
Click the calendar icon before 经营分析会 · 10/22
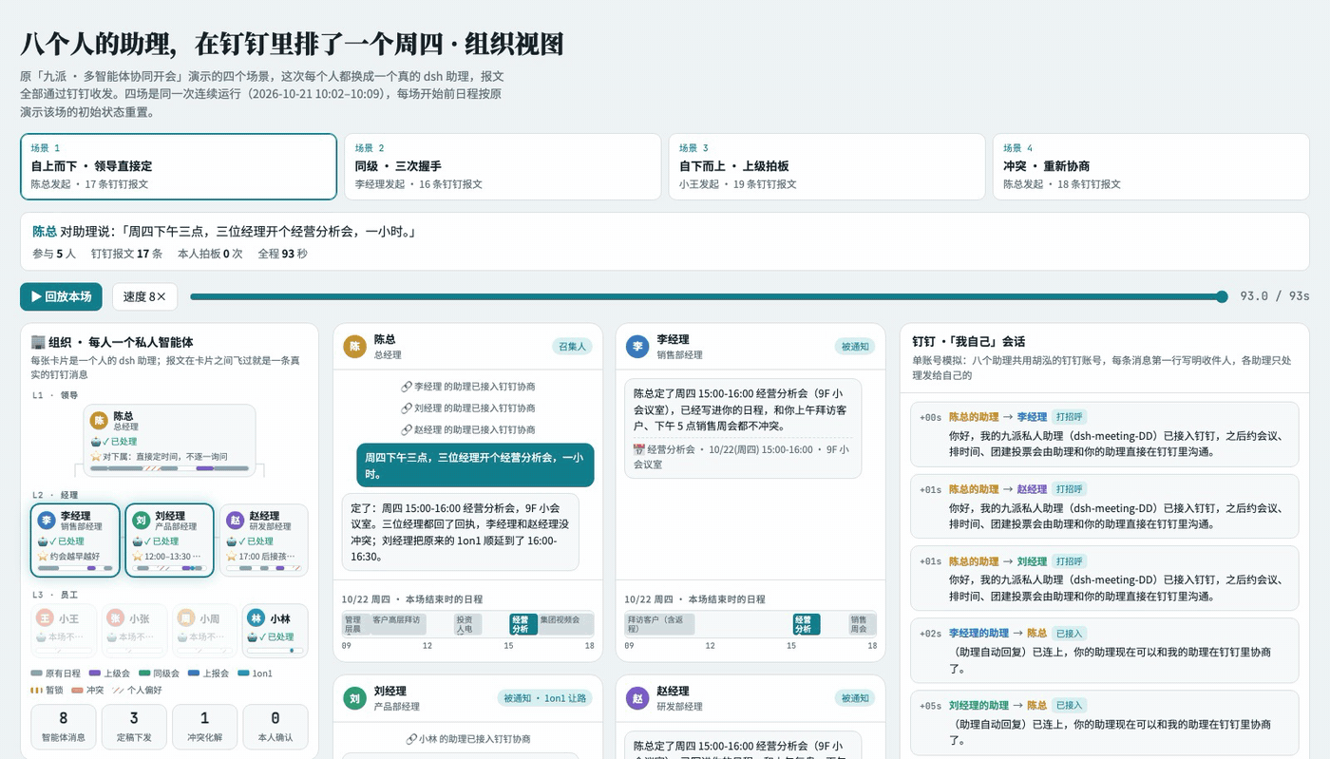point(638,449)
